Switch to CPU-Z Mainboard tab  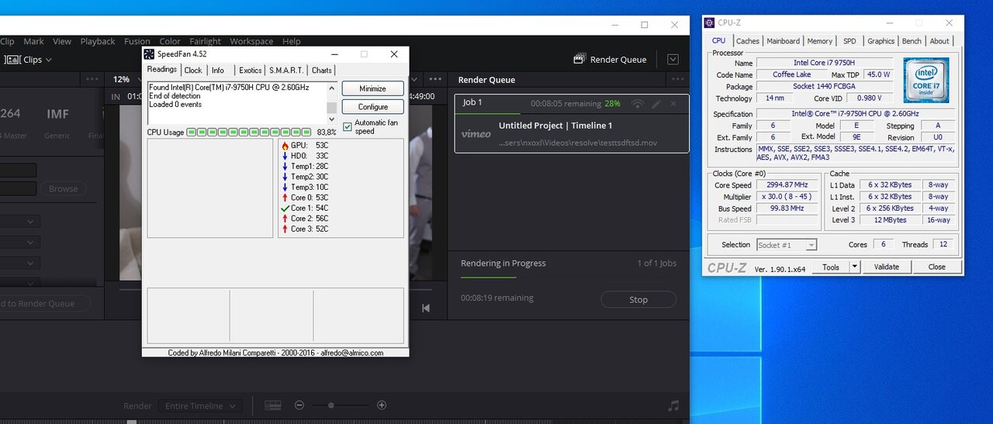click(x=784, y=41)
